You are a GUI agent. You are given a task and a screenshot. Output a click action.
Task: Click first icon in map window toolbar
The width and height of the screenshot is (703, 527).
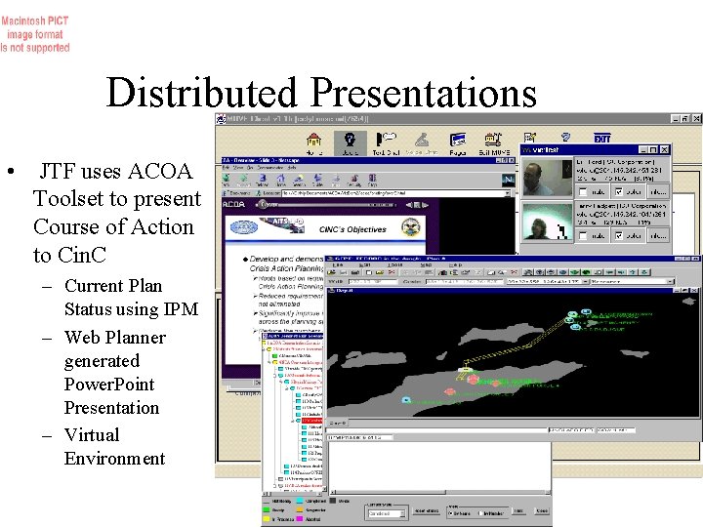tap(332, 272)
